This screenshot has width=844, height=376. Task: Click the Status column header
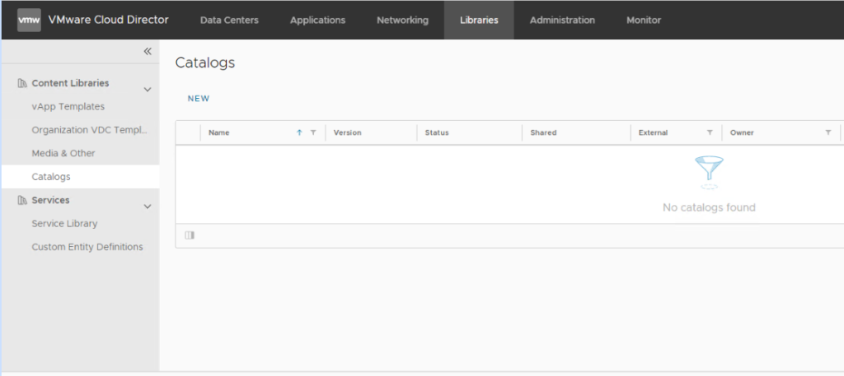coord(437,132)
